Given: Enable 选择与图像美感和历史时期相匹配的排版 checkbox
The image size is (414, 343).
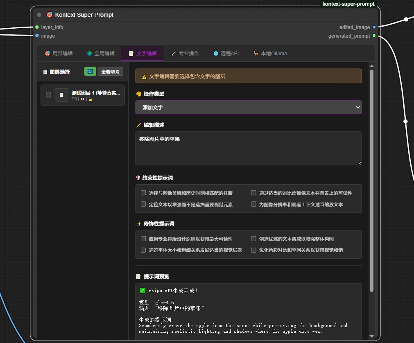Looking at the screenshot, I should [x=143, y=193].
